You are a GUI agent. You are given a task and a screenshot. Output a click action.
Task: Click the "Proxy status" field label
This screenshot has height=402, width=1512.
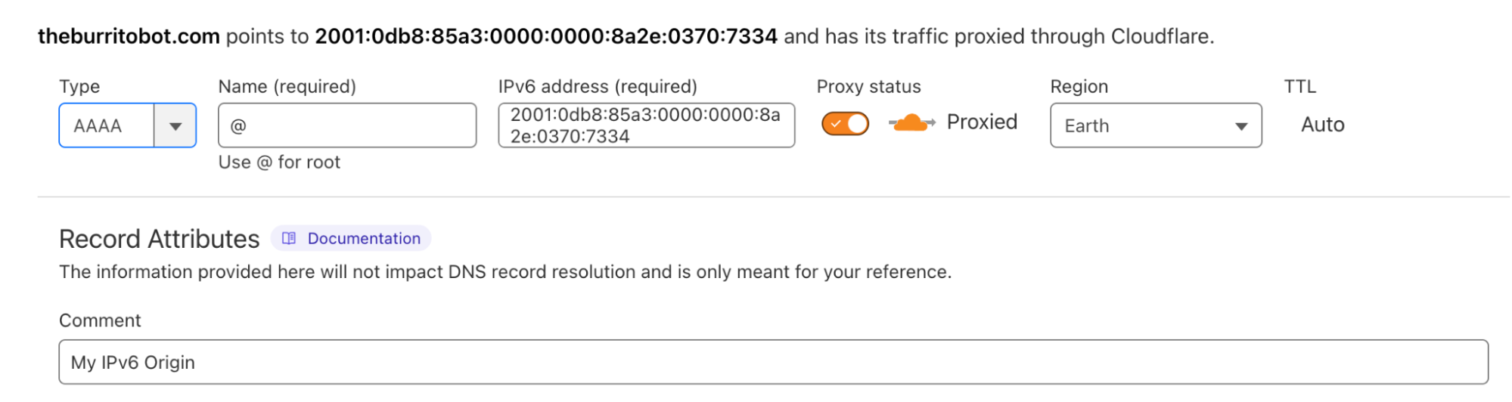pos(868,87)
